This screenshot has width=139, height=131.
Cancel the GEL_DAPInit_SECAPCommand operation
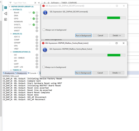[x=100, y=35]
